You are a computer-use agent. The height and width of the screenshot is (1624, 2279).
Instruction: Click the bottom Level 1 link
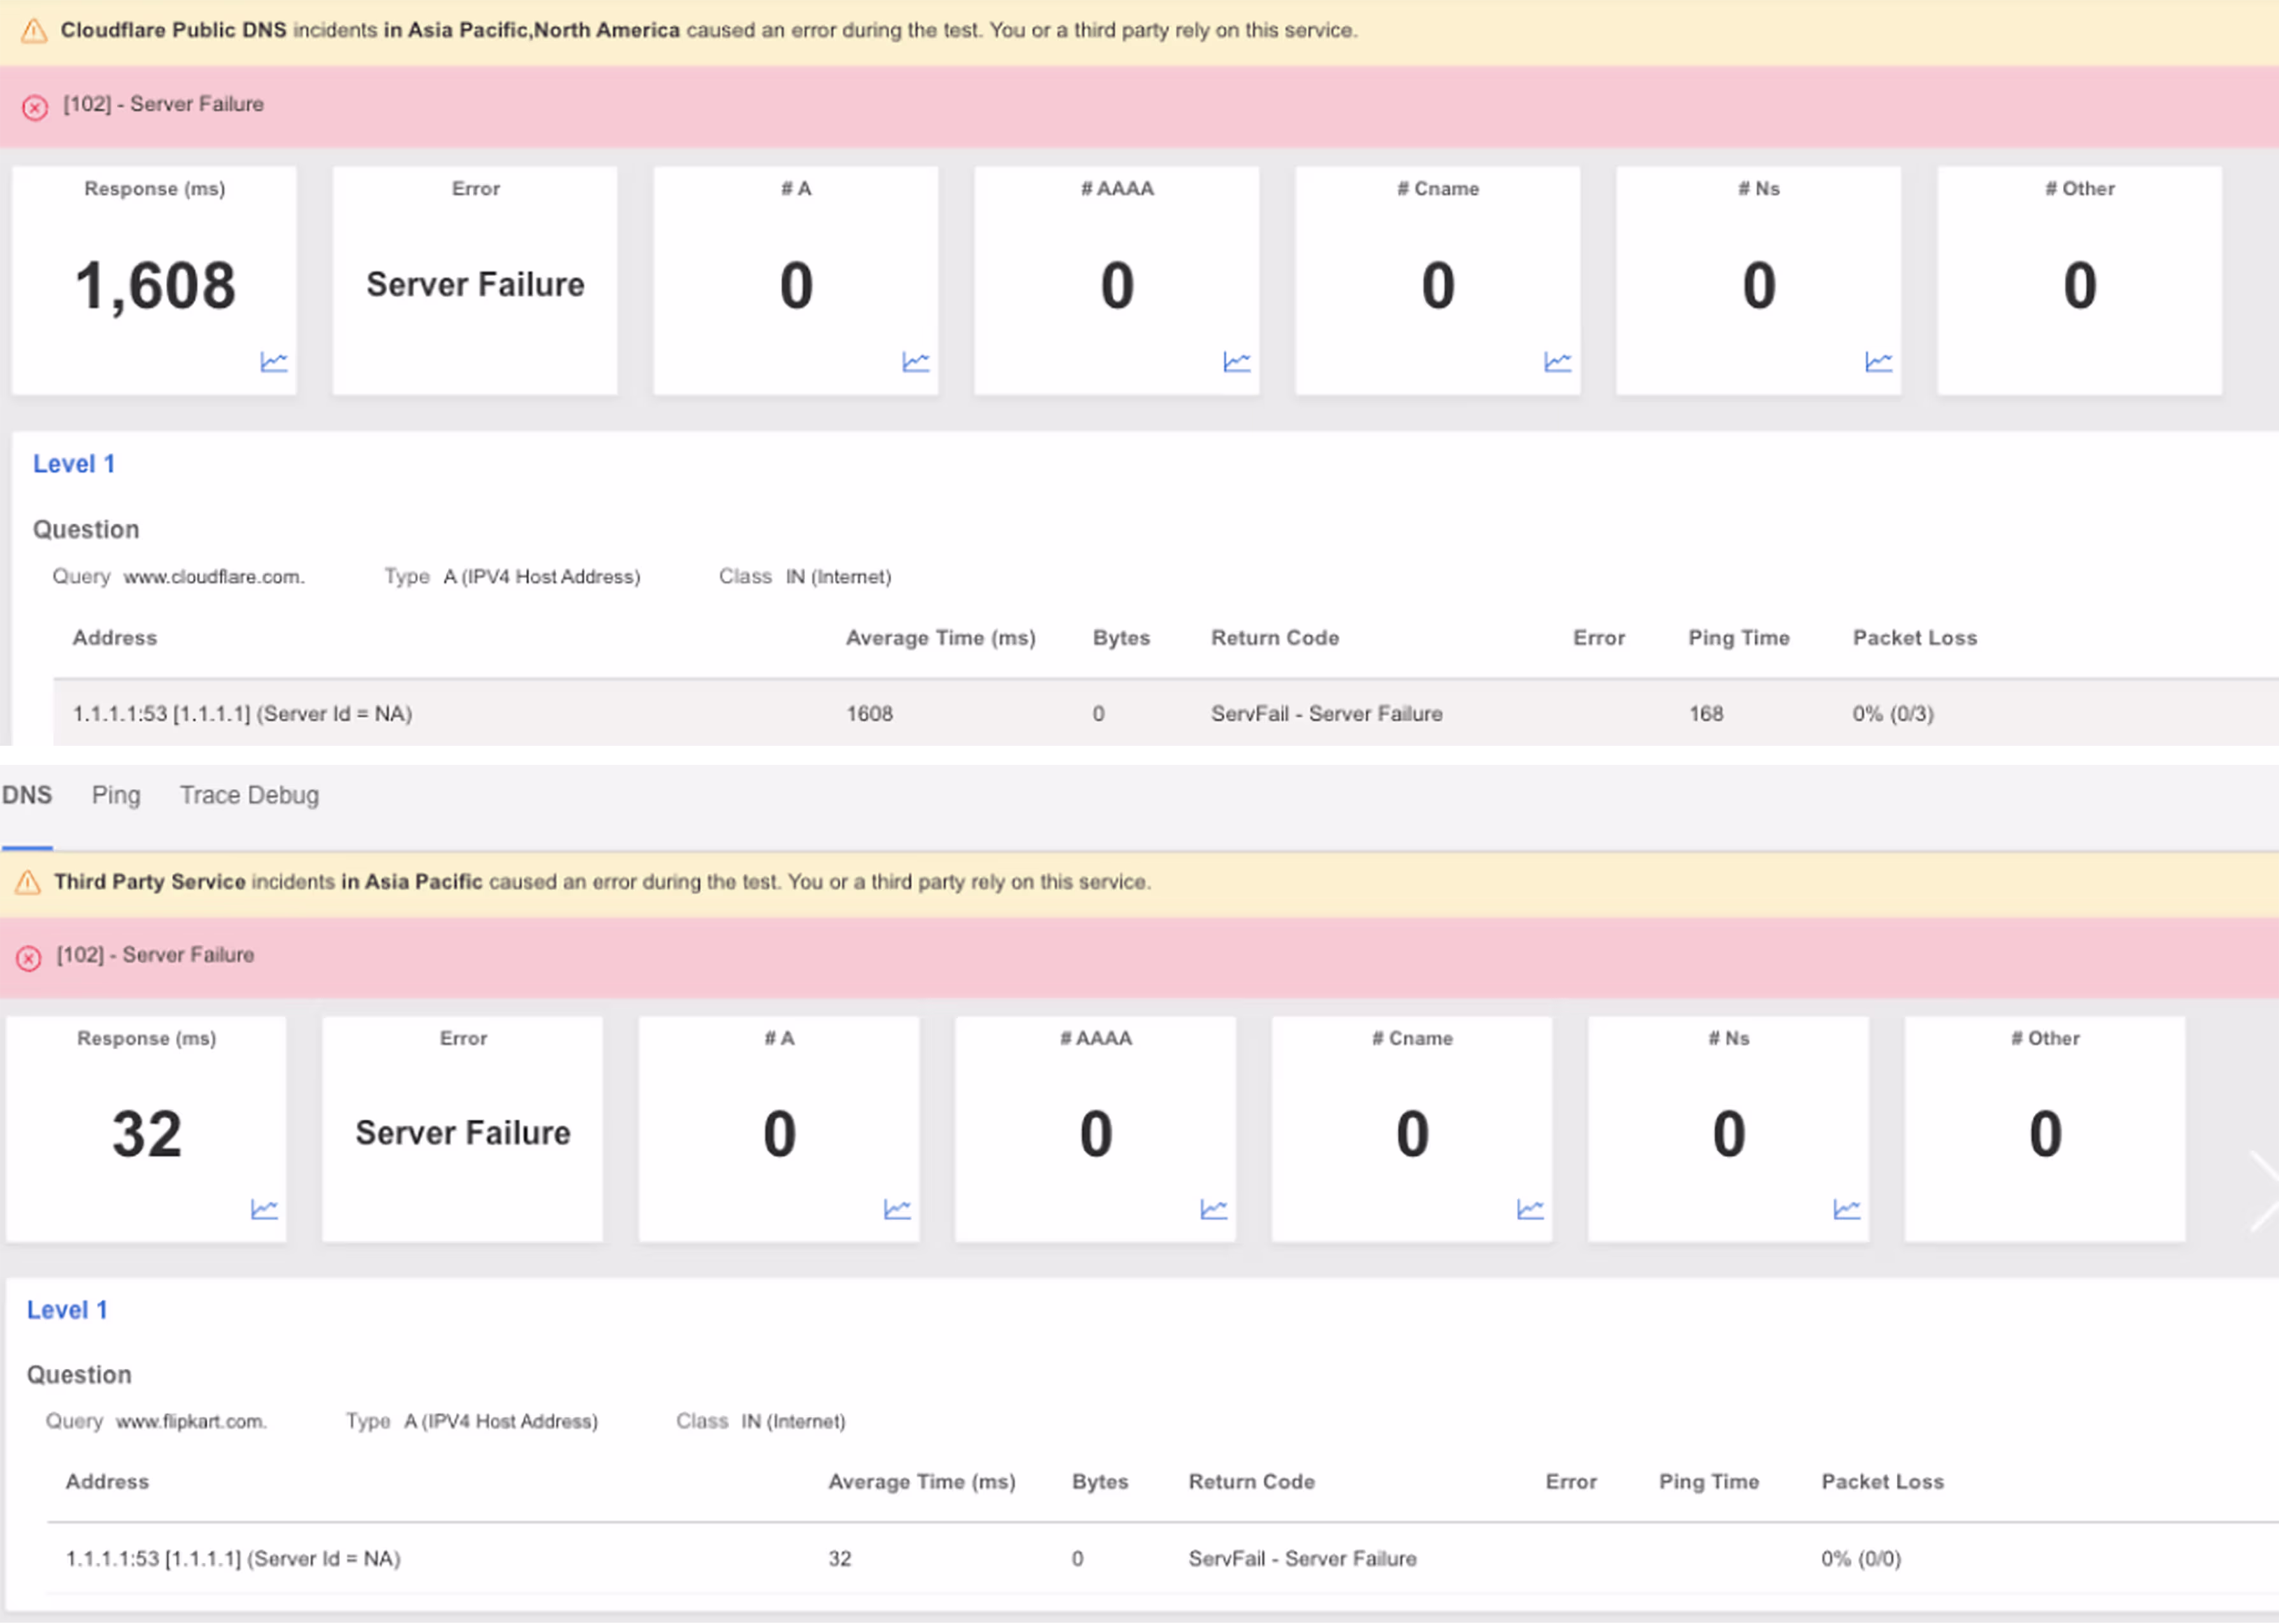[x=67, y=1310]
